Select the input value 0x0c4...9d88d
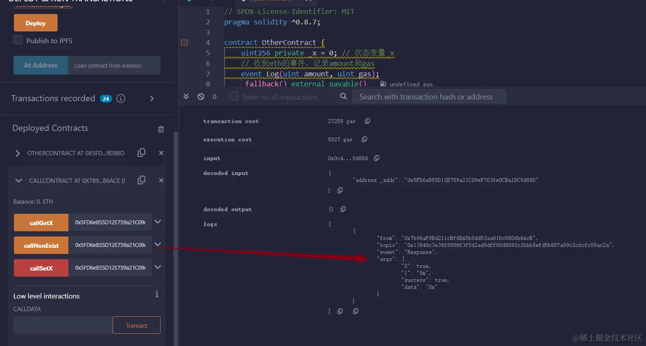This screenshot has height=346, width=646. 348,158
